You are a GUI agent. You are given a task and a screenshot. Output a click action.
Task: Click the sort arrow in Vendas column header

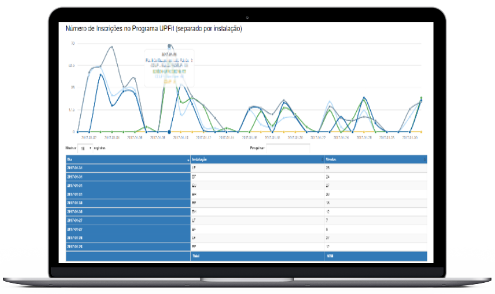424,159
